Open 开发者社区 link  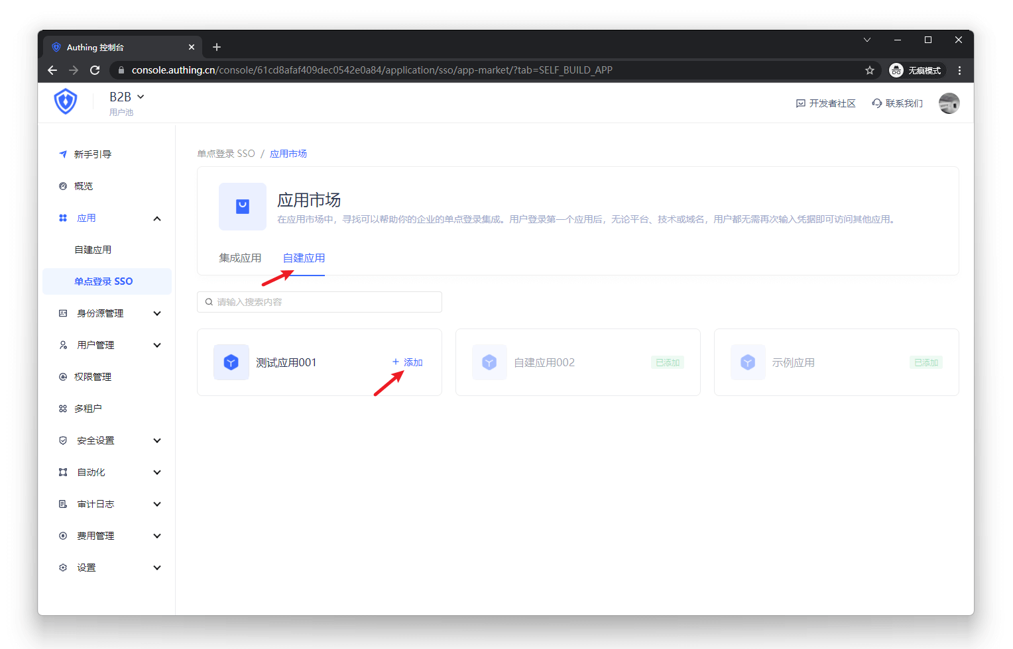click(x=825, y=103)
